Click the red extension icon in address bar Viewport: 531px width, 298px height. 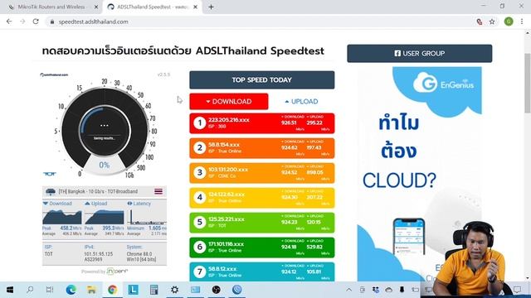(x=480, y=22)
